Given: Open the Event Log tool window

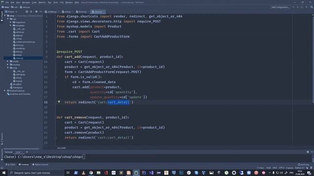Looking at the screenshot, I should pyautogui.click(x=303, y=165).
